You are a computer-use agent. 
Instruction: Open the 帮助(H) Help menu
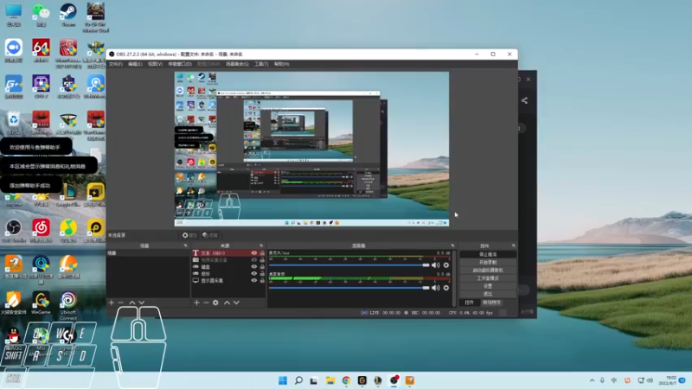pyautogui.click(x=282, y=64)
